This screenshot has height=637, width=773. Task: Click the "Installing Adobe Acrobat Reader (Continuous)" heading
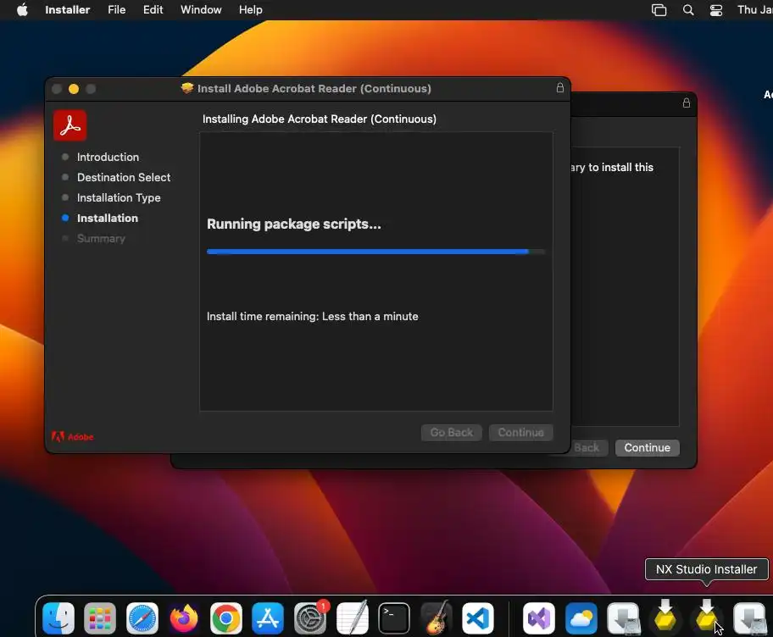(320, 119)
